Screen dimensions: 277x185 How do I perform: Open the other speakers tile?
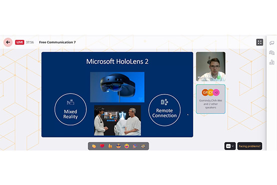coord(211,99)
